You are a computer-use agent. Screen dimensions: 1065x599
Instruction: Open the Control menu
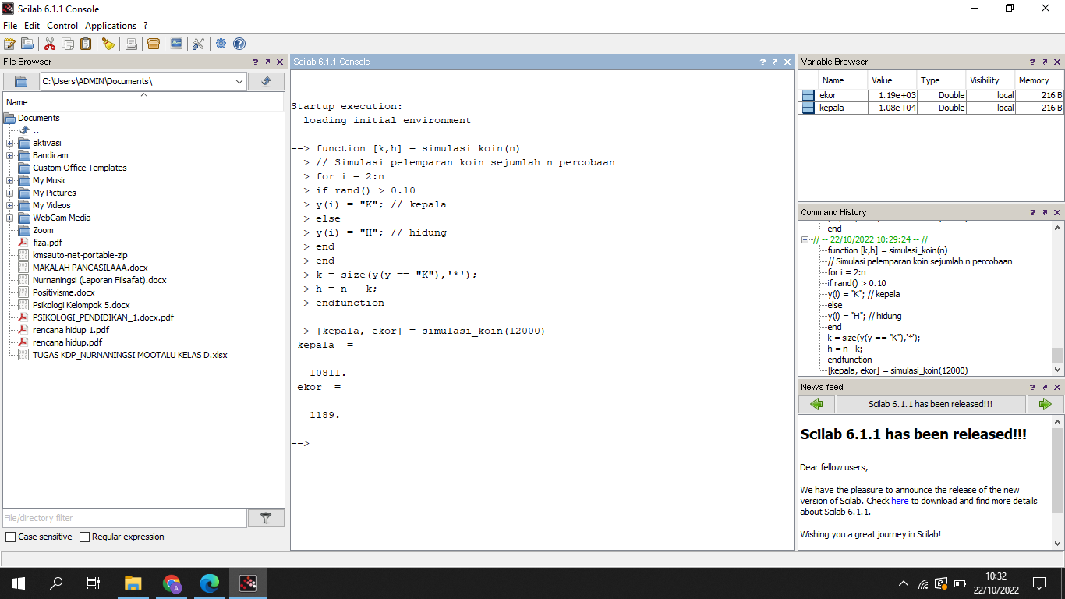tap(62, 26)
